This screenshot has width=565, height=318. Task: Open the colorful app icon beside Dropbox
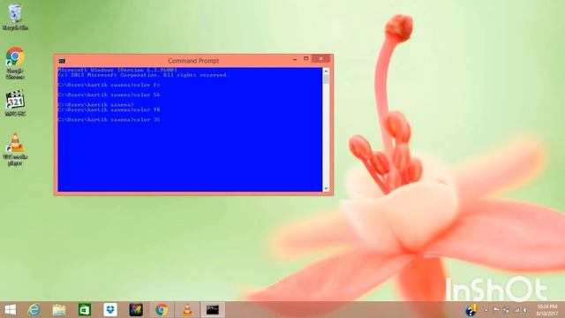(x=136, y=310)
